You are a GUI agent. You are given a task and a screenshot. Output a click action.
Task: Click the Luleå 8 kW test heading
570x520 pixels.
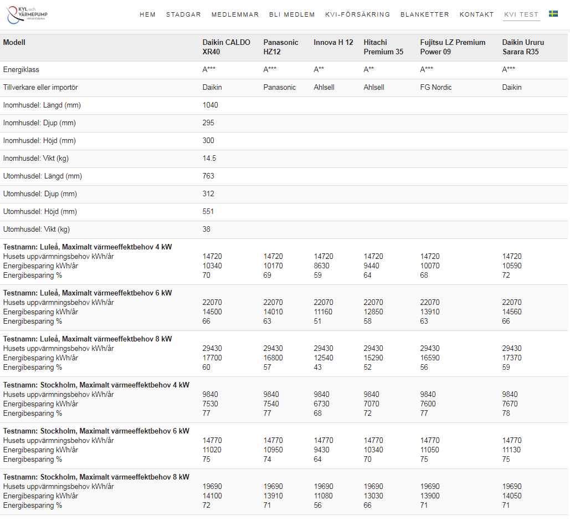click(88, 339)
